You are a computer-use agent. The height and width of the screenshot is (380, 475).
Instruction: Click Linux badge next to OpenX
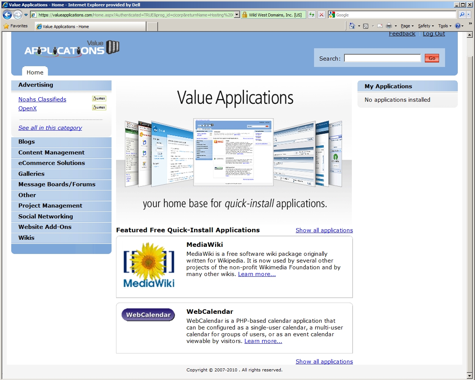(x=99, y=107)
